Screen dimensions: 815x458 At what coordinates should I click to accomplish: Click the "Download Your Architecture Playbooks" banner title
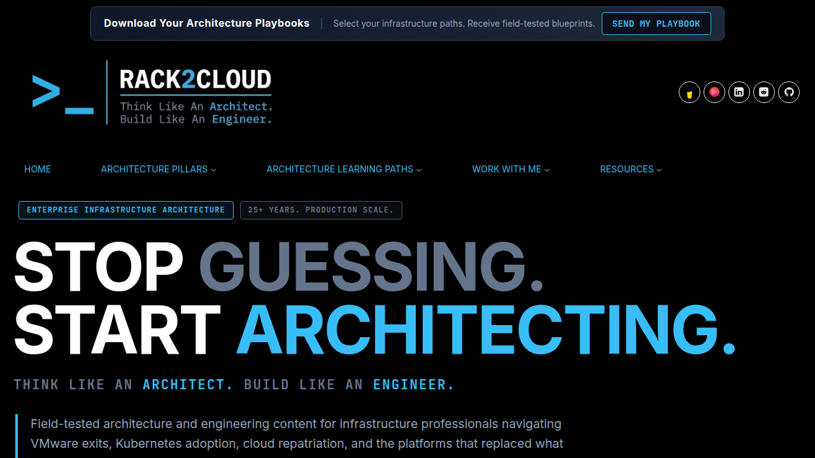pos(207,23)
